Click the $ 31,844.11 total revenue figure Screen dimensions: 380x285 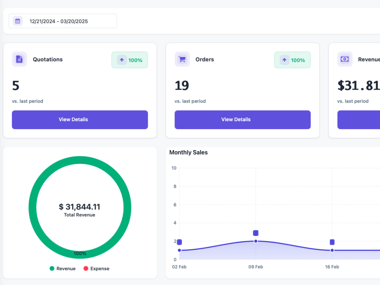79,207
